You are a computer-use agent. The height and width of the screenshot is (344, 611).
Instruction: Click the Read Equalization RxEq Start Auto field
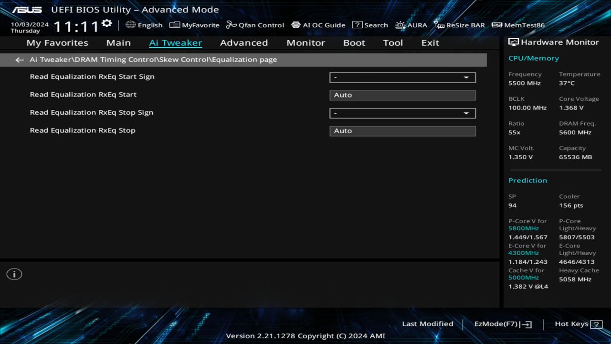[x=402, y=95]
